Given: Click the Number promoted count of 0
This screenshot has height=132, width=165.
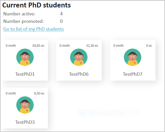Looking at the screenshot, I should point(61,21).
